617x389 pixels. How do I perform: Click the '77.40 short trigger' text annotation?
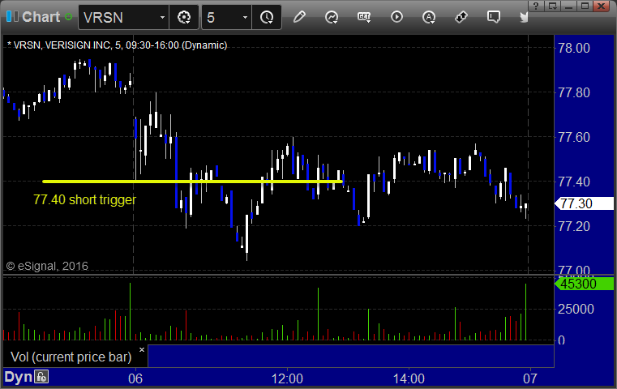(x=84, y=200)
